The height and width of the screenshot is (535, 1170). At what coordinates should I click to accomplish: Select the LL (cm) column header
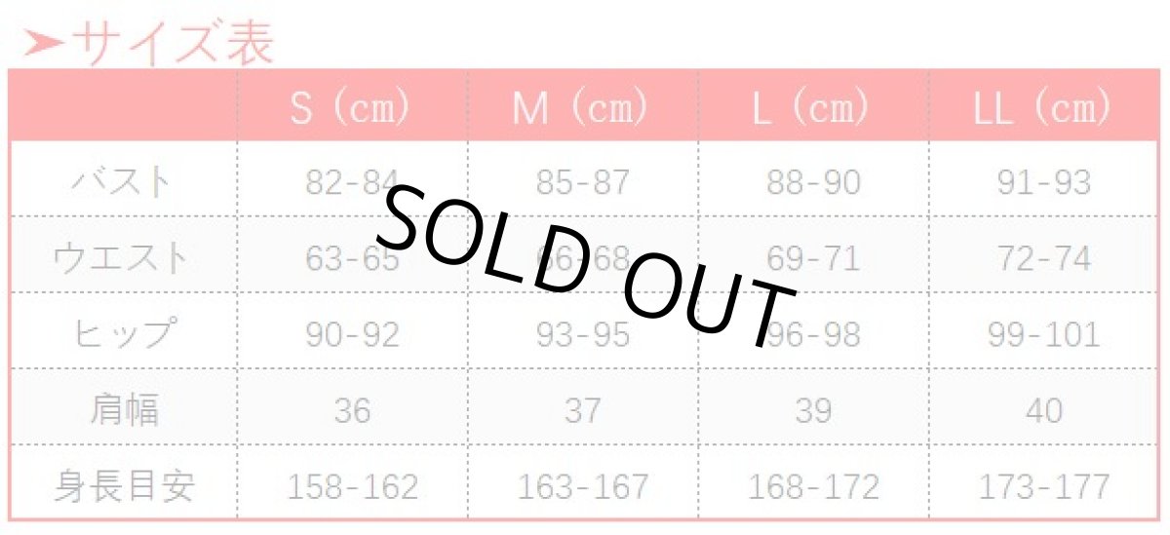pos(1042,107)
